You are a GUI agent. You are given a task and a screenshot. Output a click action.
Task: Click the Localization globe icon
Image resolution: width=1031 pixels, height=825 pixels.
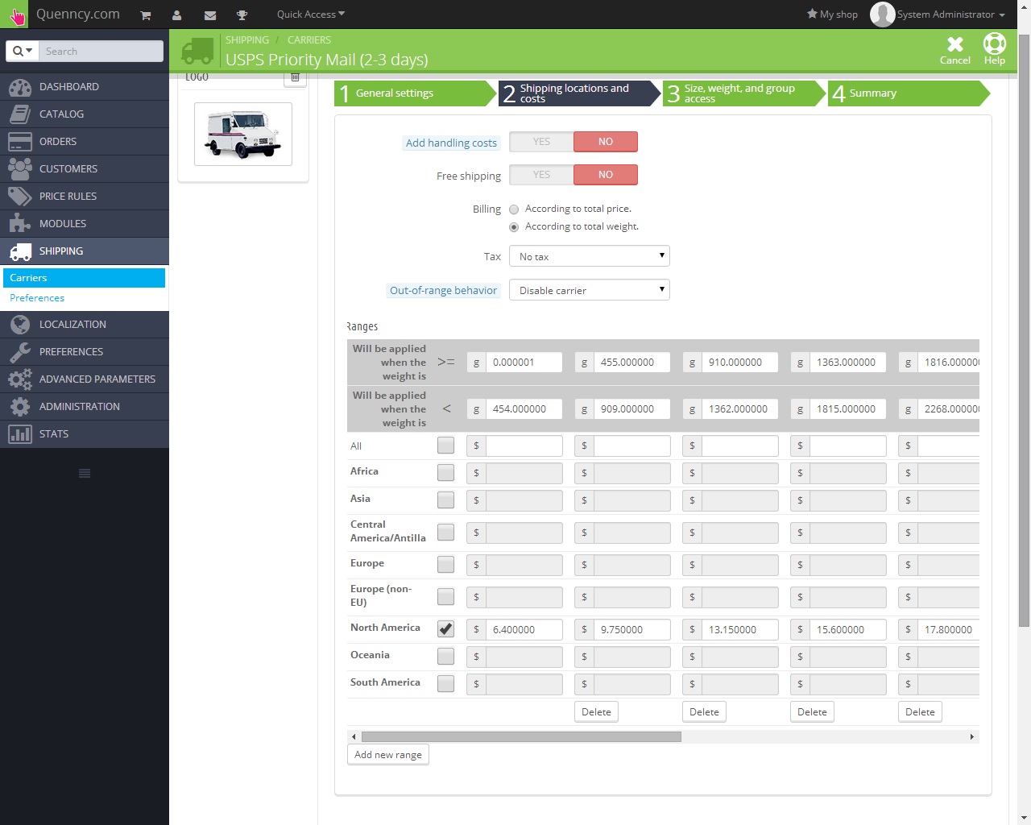pos(20,325)
